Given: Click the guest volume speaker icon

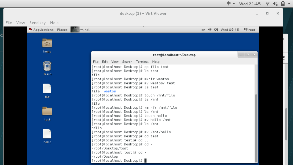Looking at the screenshot, I should pyautogui.click(x=210, y=30).
